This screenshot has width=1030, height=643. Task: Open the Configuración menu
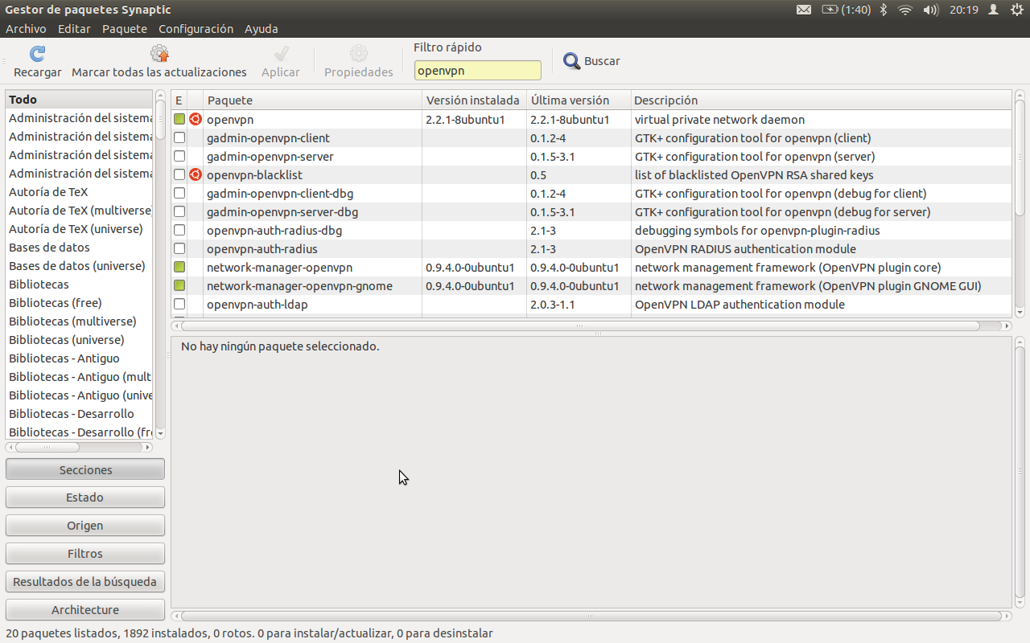click(x=196, y=28)
